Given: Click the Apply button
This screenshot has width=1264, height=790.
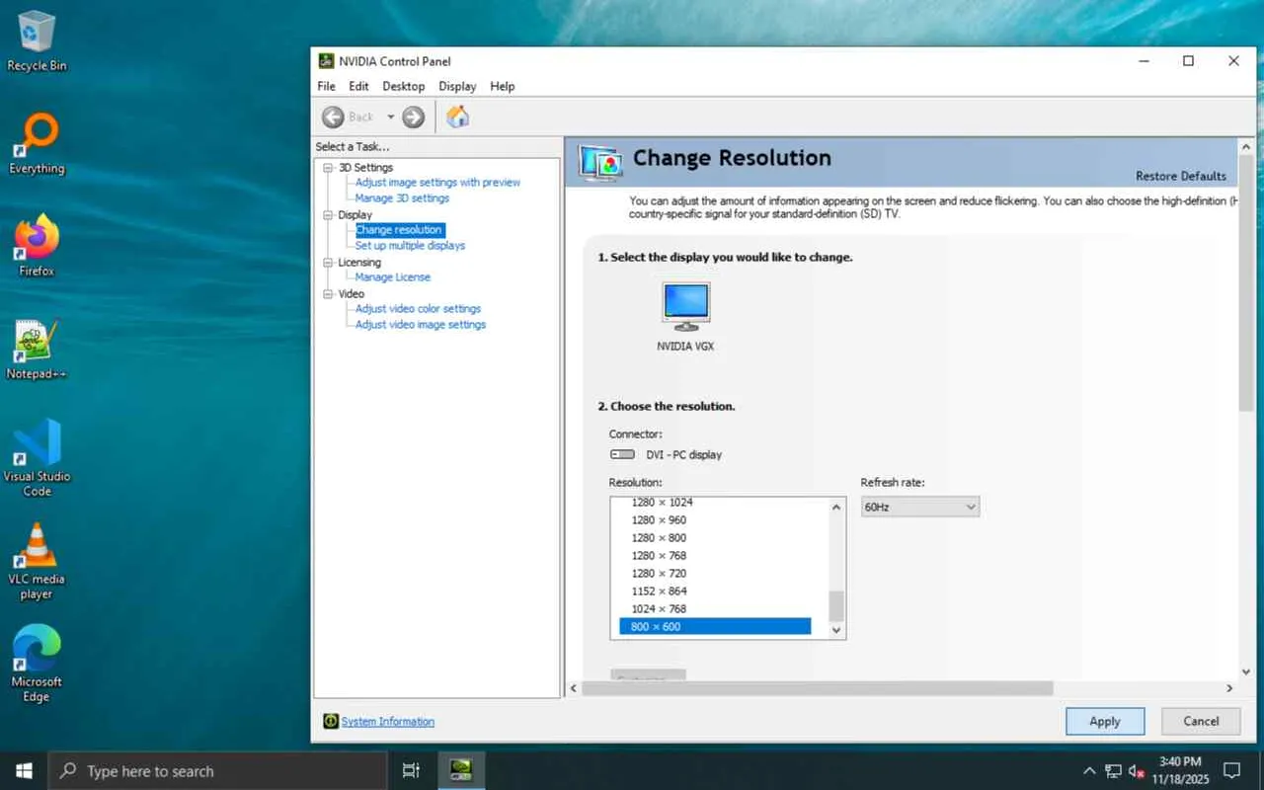Looking at the screenshot, I should coord(1105,721).
